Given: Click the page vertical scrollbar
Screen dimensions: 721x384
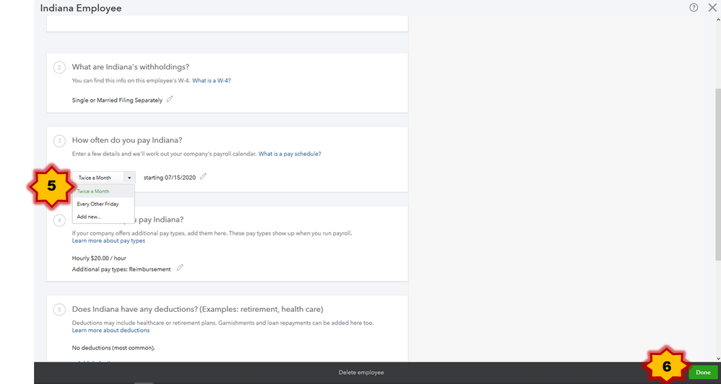Looking at the screenshot, I should click(x=718, y=175).
